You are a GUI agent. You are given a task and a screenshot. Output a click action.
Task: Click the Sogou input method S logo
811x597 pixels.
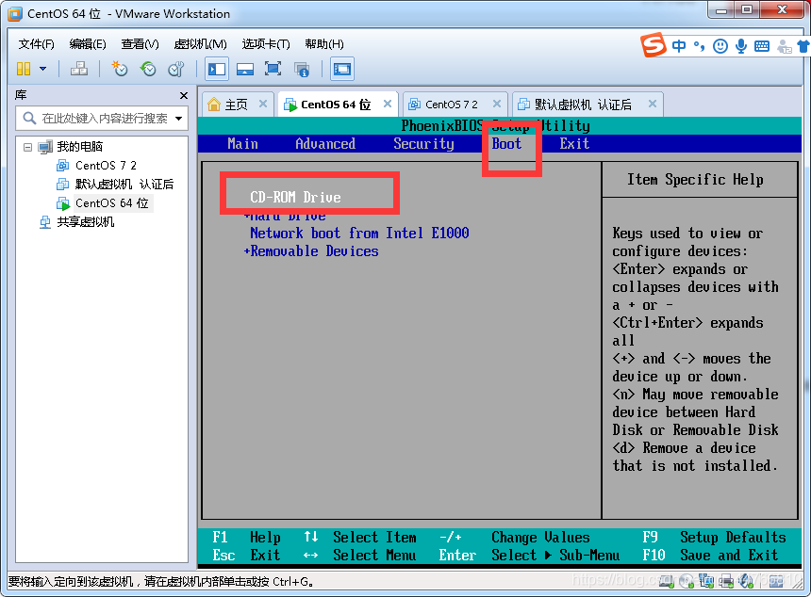654,45
